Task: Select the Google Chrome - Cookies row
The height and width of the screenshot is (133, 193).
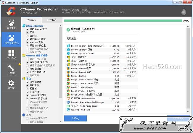Action: click(x=101, y=87)
